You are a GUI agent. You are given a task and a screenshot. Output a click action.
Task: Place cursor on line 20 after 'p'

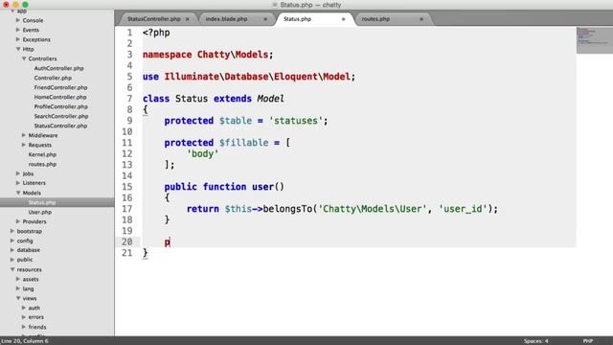pos(170,242)
